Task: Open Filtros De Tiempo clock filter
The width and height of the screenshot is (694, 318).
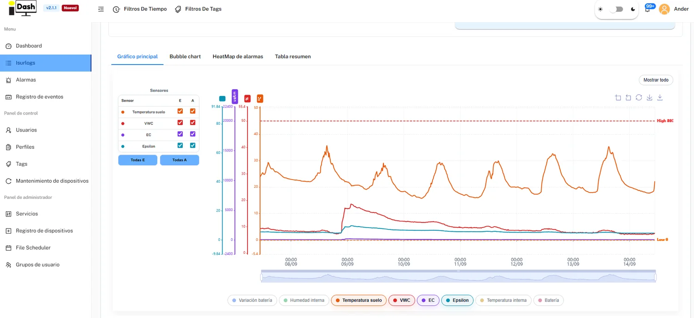Action: point(140,9)
